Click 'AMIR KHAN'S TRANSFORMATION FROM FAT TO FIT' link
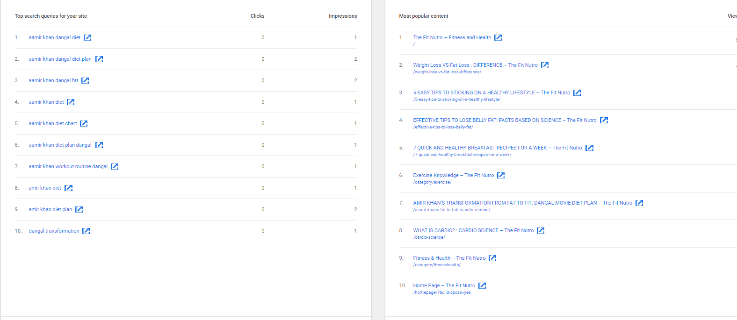737x320 pixels. [x=523, y=203]
